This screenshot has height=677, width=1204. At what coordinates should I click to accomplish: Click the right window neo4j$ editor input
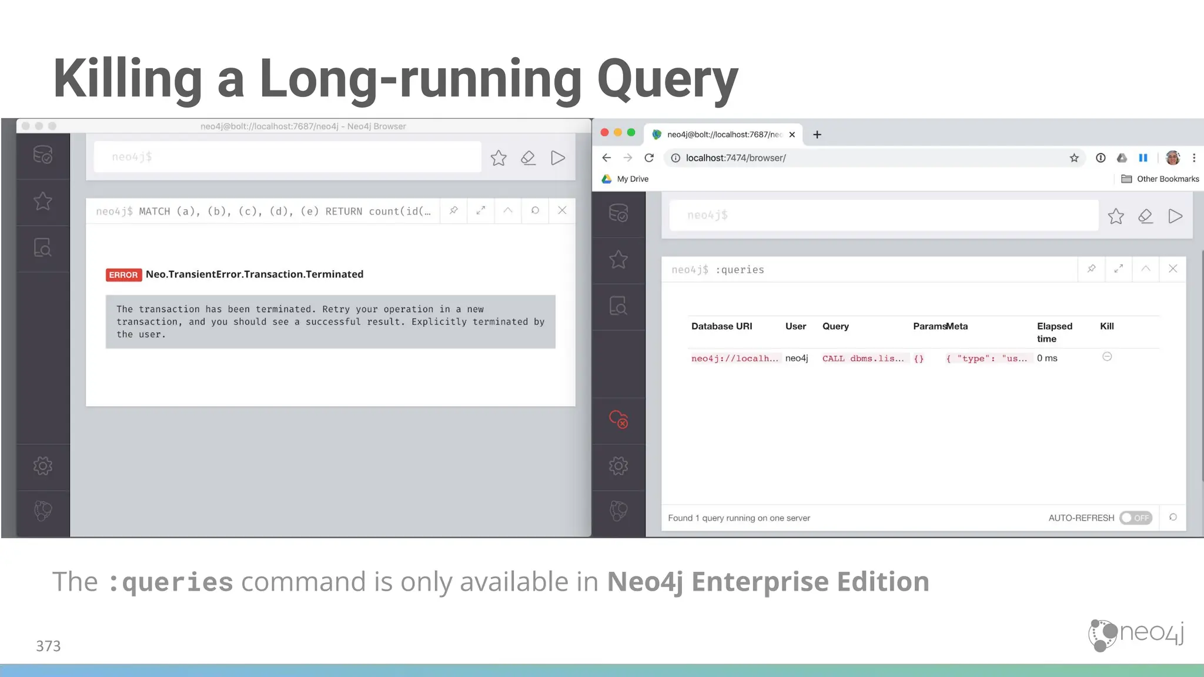(884, 215)
